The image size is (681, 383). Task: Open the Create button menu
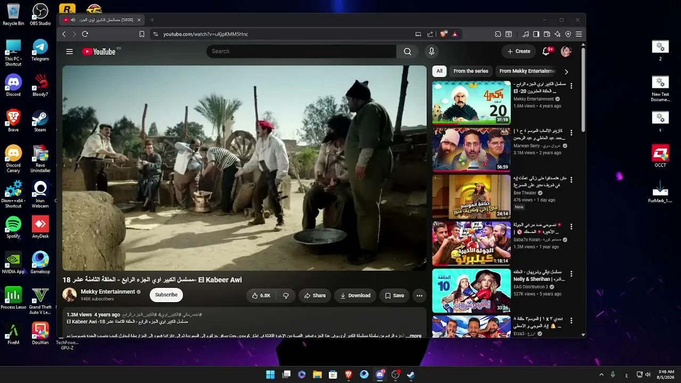click(519, 52)
